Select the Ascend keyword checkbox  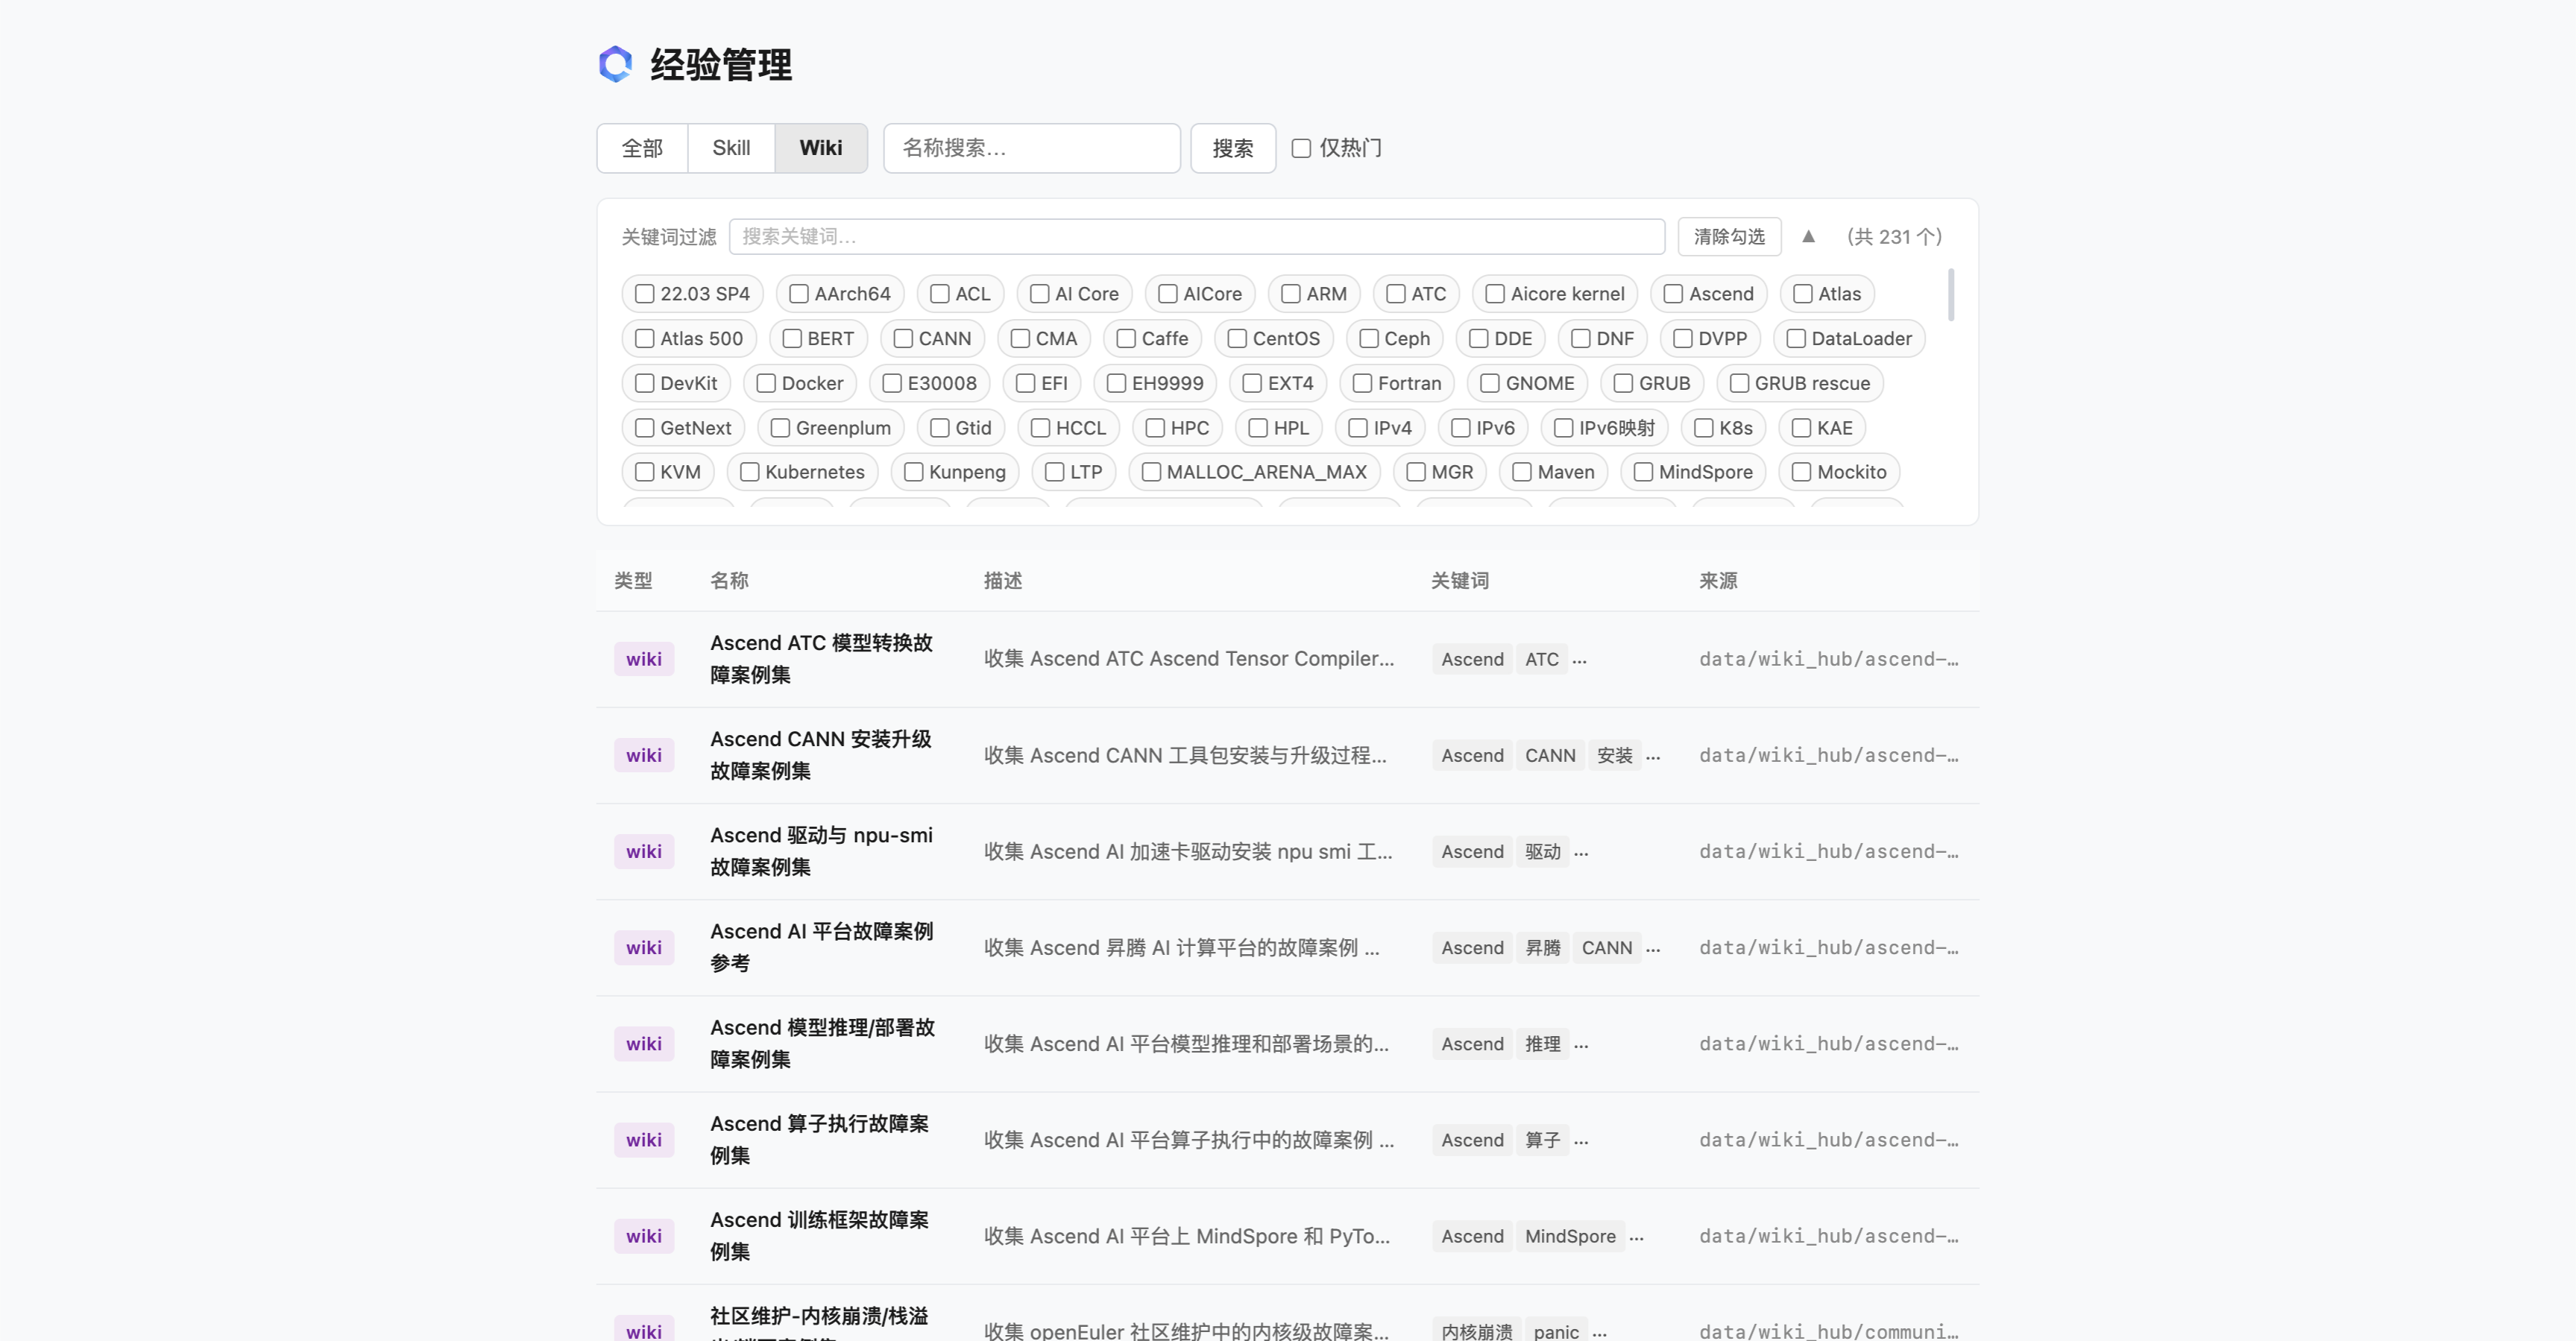pos(1673,294)
